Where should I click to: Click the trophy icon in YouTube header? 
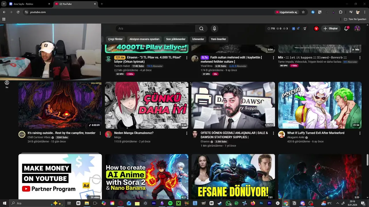(x=305, y=28)
